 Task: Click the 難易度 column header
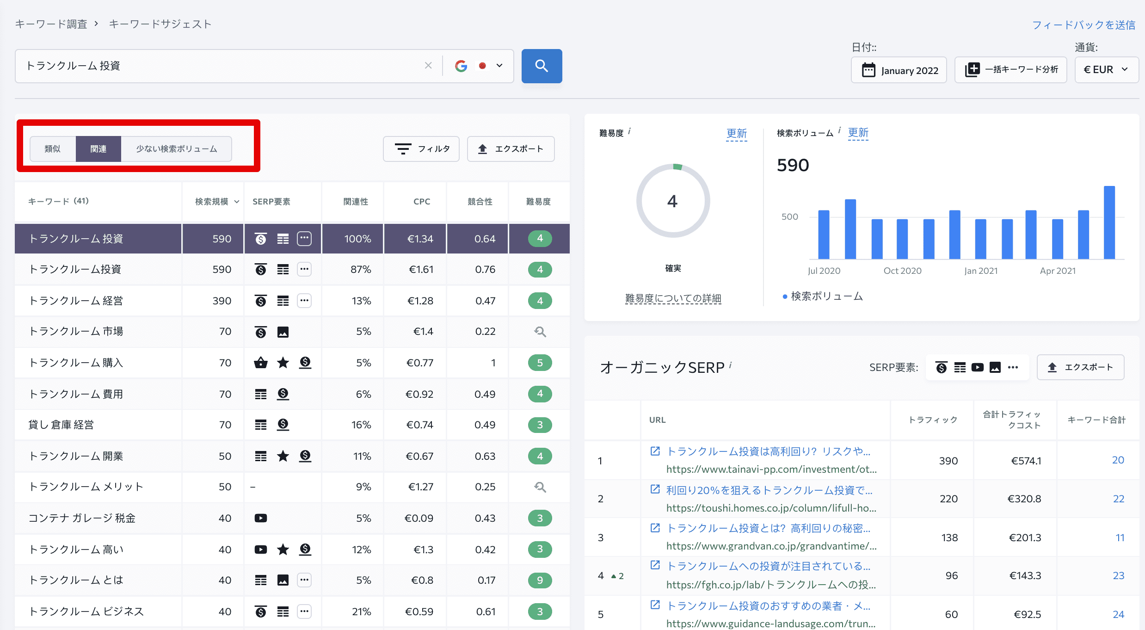pyautogui.click(x=538, y=202)
